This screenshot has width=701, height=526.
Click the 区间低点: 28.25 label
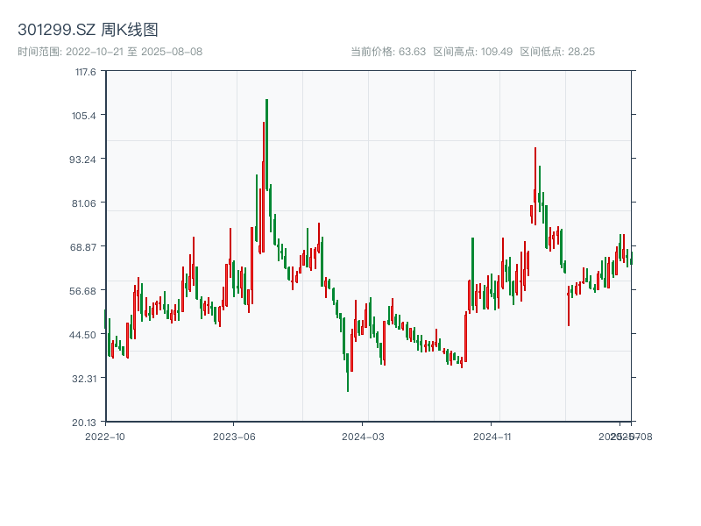[557, 52]
